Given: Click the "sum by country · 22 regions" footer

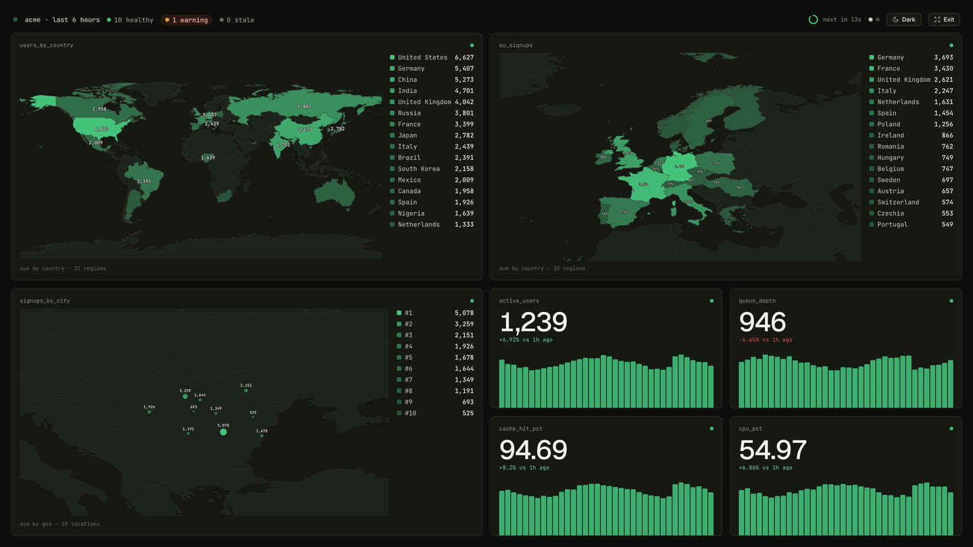Looking at the screenshot, I should click(63, 268).
